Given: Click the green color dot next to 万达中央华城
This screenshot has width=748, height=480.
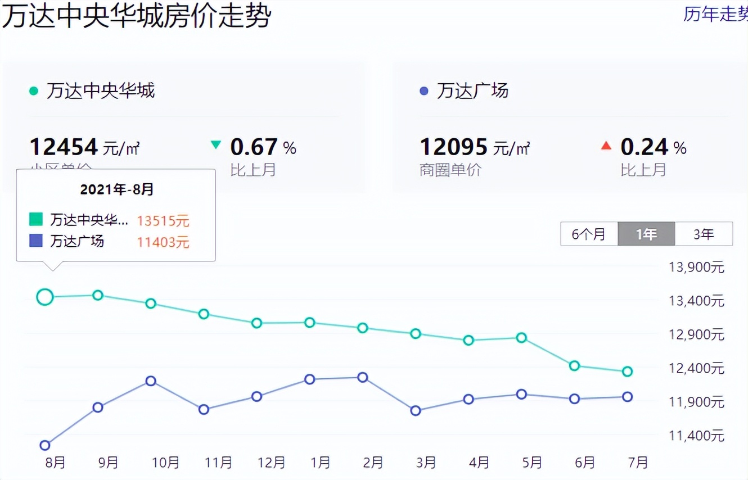Looking at the screenshot, I should coord(33,90).
